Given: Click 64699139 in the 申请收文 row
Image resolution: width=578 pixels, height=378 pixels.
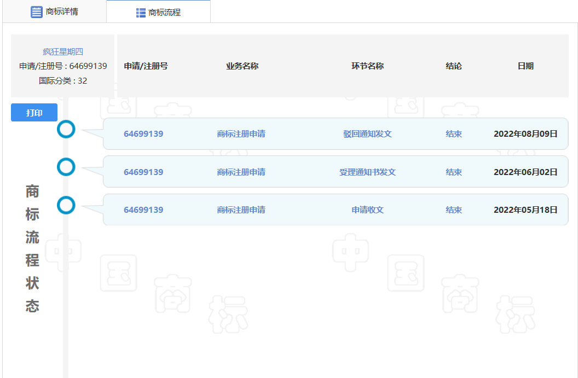Looking at the screenshot, I should tap(143, 210).
